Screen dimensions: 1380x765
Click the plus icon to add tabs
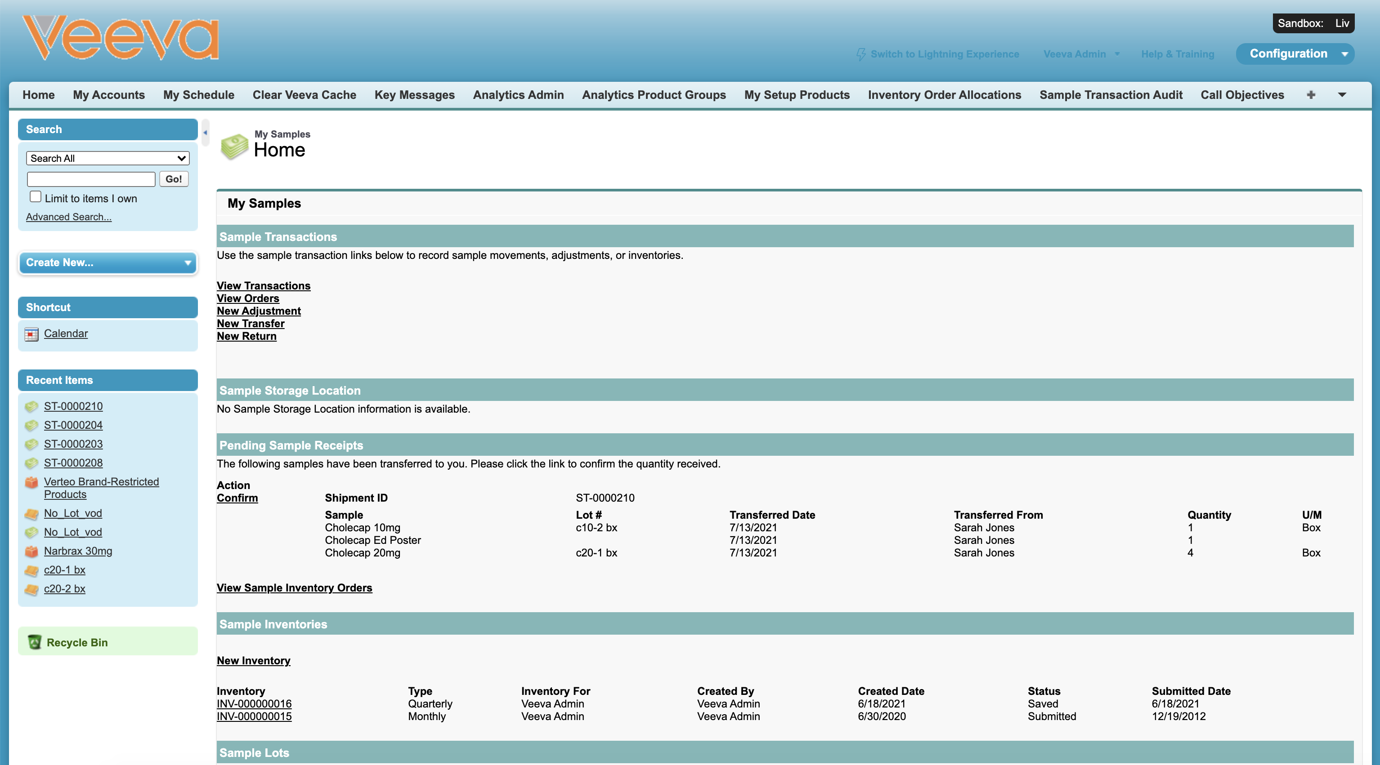pyautogui.click(x=1310, y=95)
